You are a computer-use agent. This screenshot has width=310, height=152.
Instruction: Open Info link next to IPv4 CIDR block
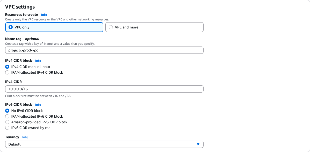(x=38, y=61)
